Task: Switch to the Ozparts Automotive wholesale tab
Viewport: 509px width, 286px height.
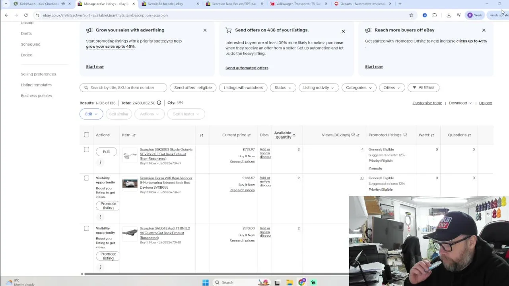Action: pyautogui.click(x=362, y=4)
